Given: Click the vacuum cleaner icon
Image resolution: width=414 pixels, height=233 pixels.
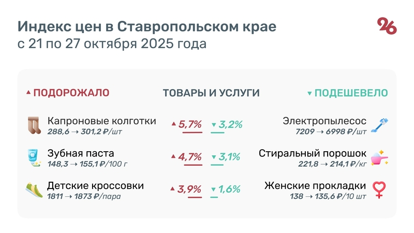Looking at the screenshot, I should (x=381, y=126).
